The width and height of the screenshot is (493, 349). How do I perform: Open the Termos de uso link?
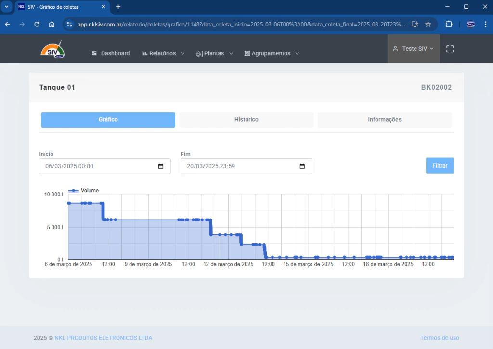click(x=439, y=338)
